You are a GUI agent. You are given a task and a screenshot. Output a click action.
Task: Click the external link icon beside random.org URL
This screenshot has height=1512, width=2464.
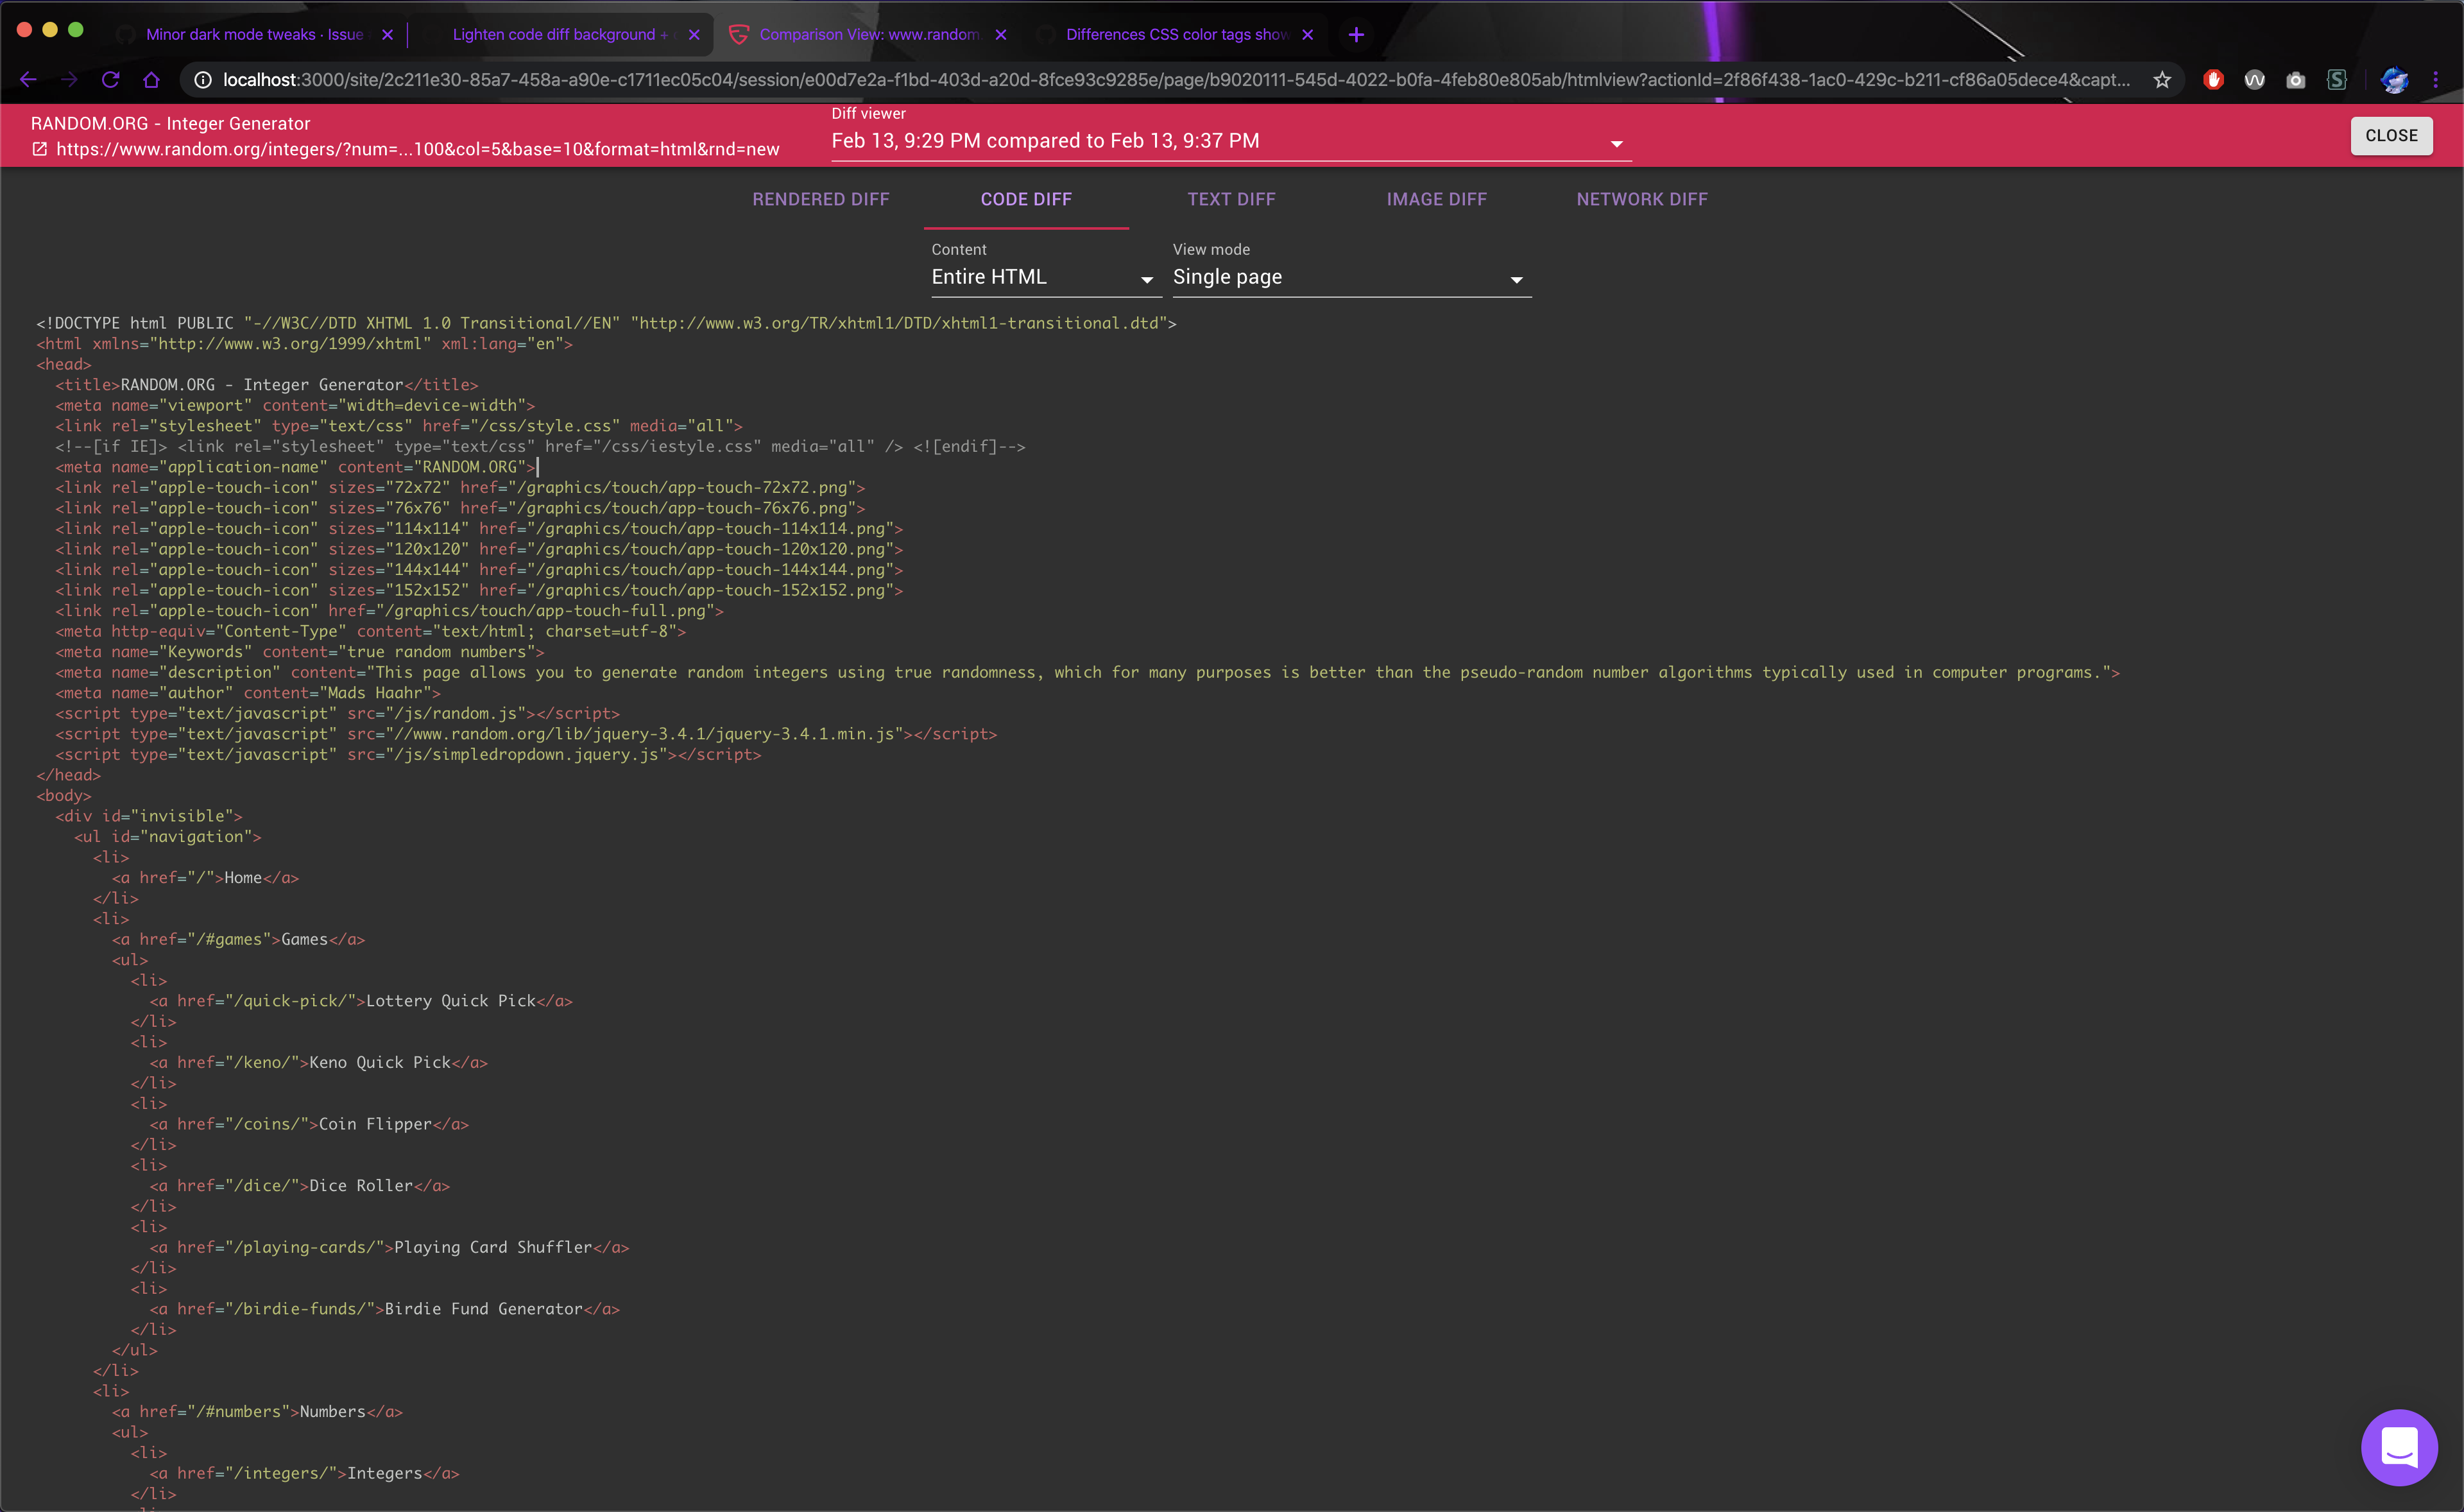click(x=40, y=148)
